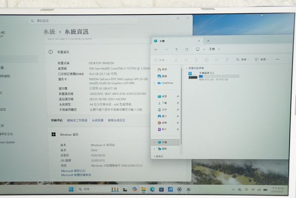Image resolution: width=296 pixels, height=198 pixels.
Task: Open Microsoft Store from the taskbar
Action: [x=161, y=189]
